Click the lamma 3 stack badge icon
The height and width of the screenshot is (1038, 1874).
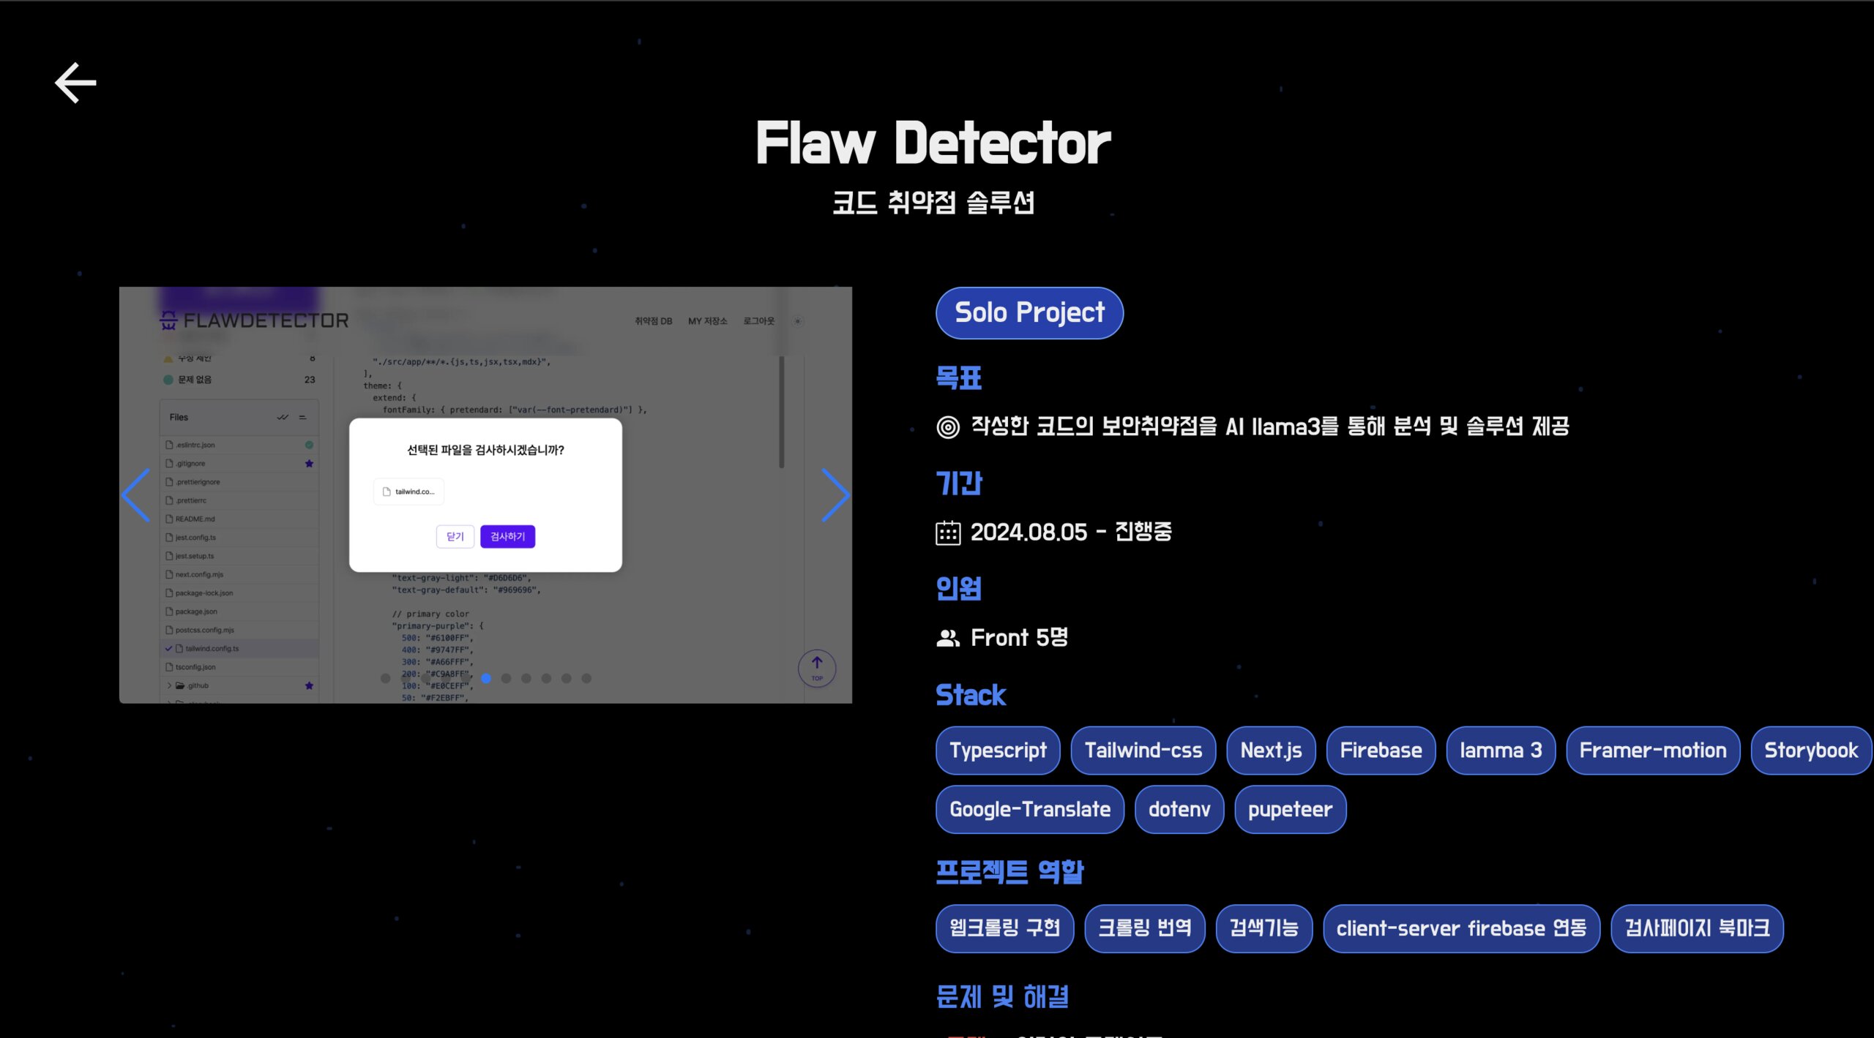pyautogui.click(x=1499, y=751)
